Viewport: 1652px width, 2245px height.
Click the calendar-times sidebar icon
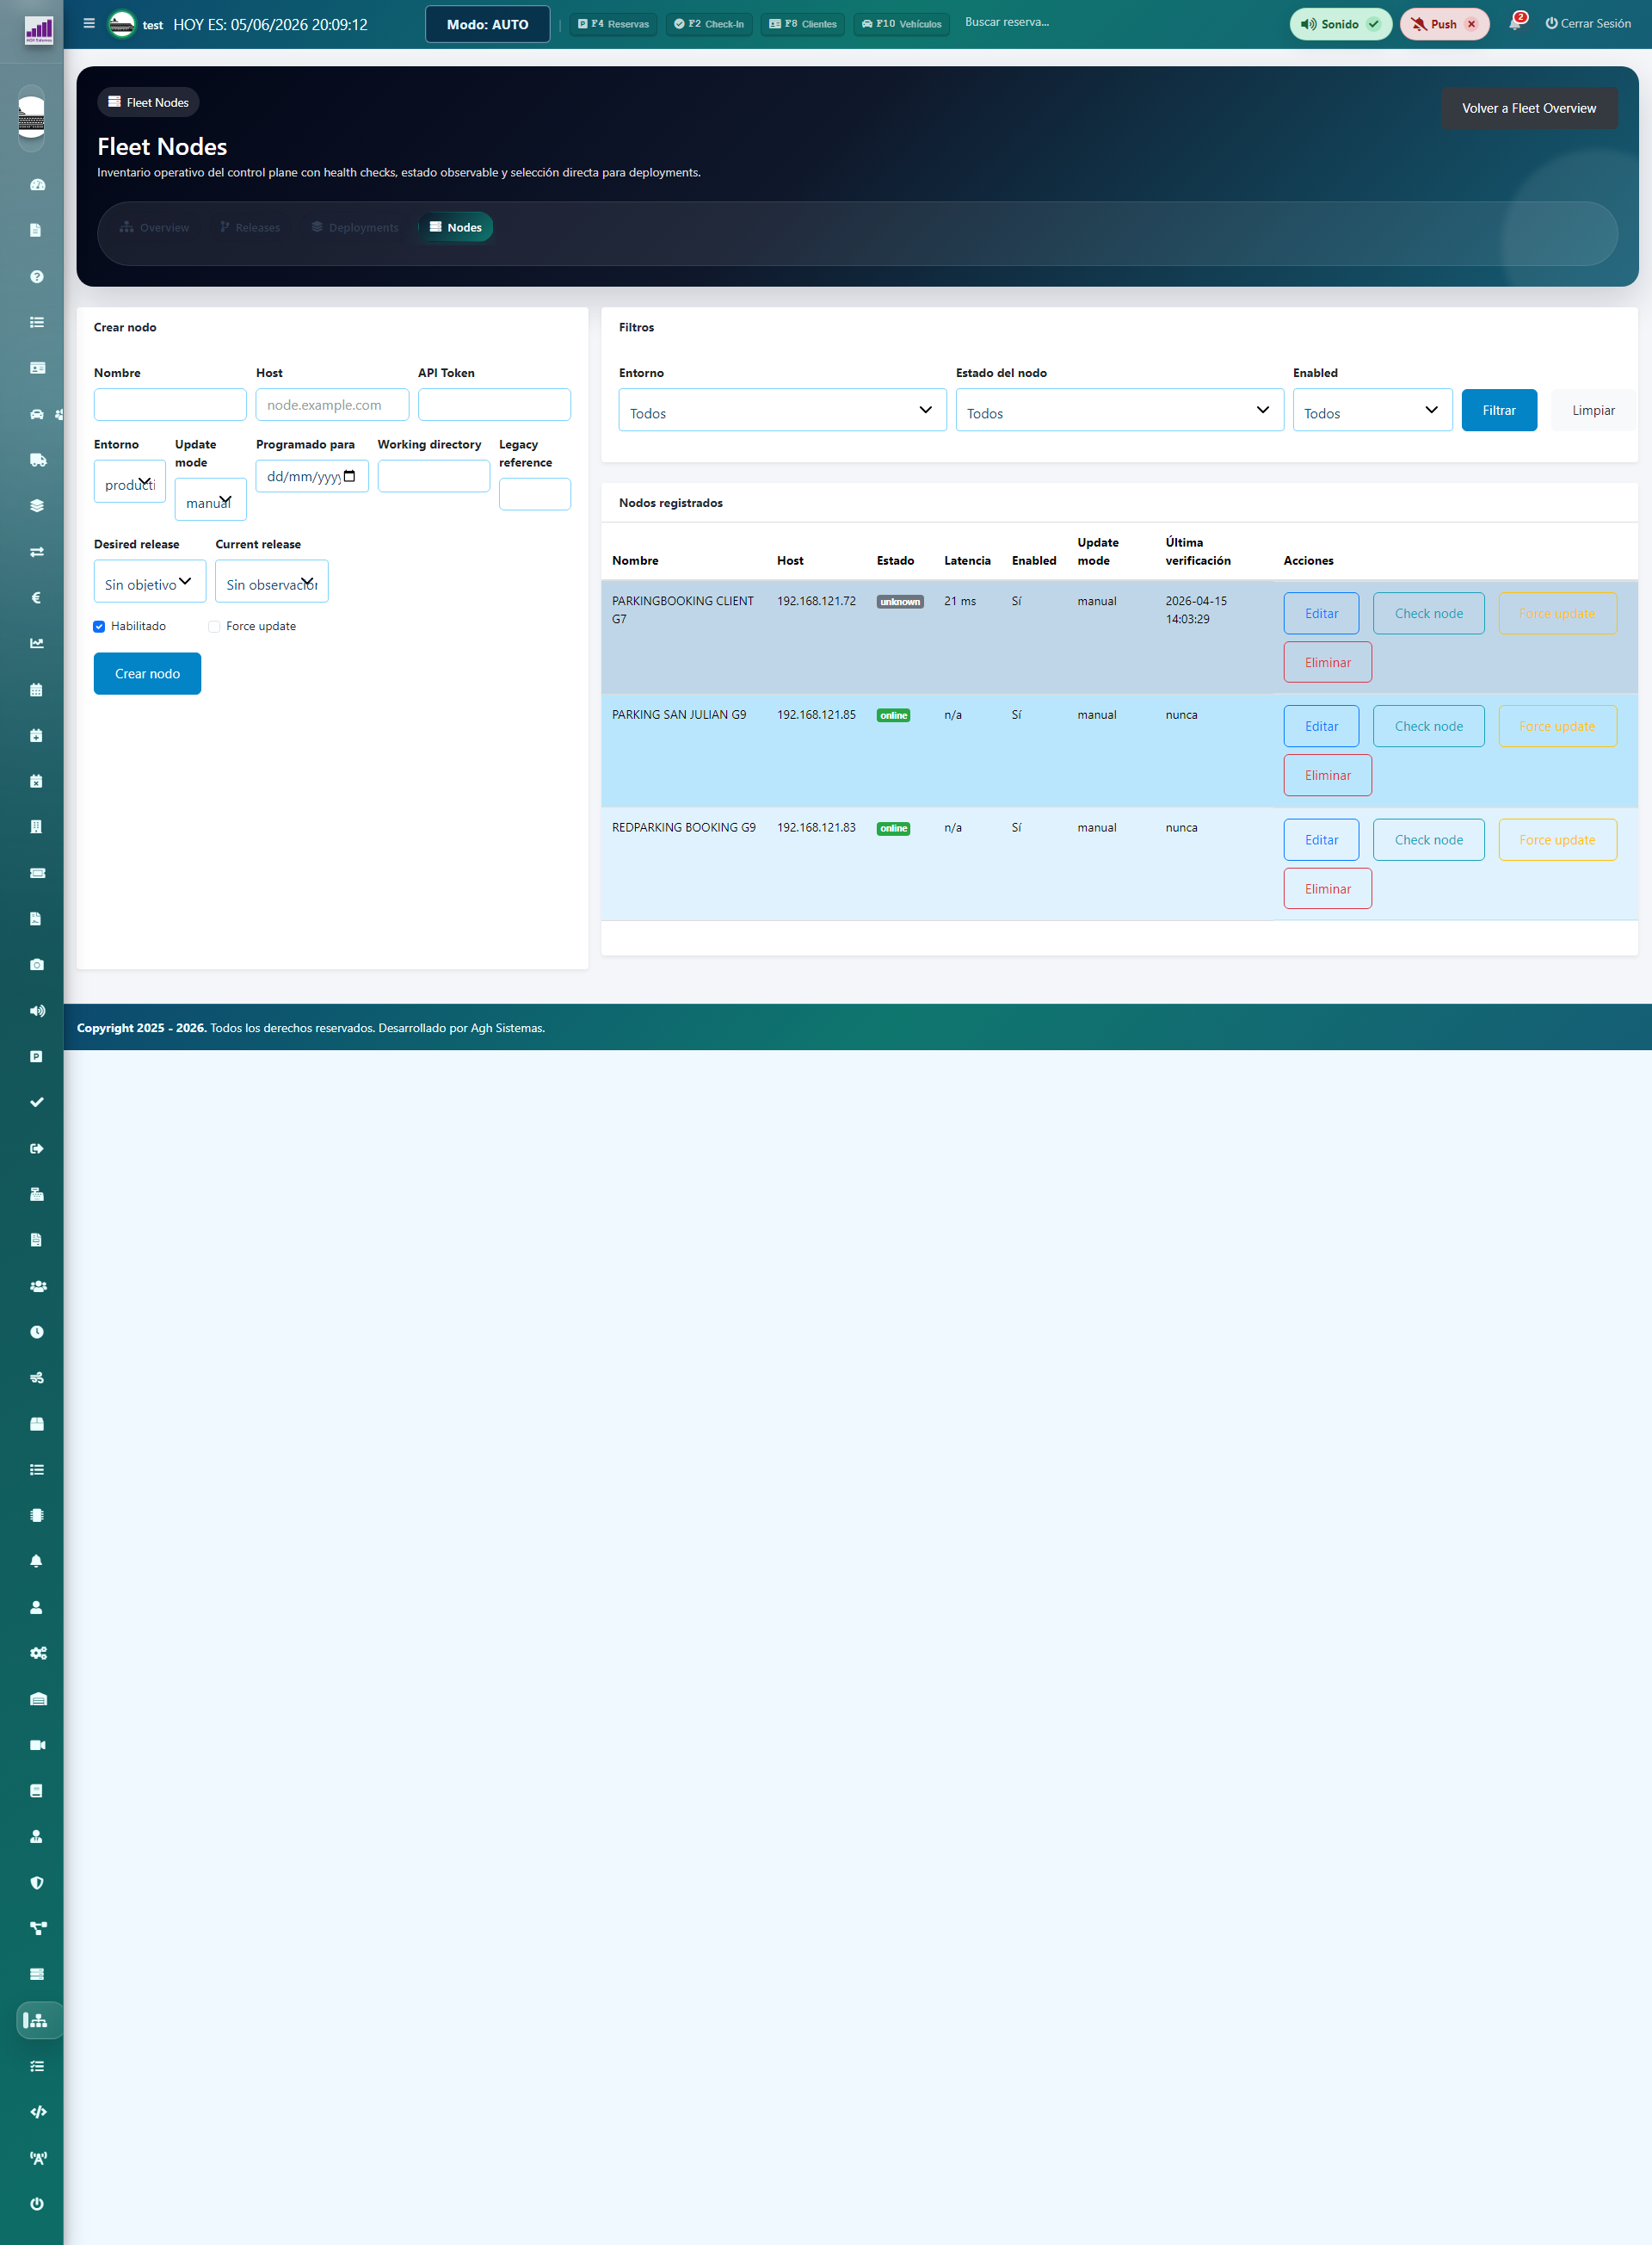(37, 782)
